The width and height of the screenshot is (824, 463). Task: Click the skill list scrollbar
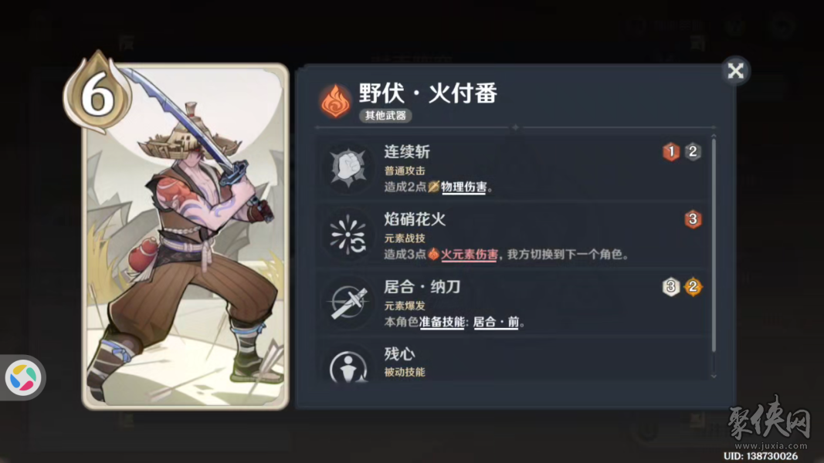713,245
